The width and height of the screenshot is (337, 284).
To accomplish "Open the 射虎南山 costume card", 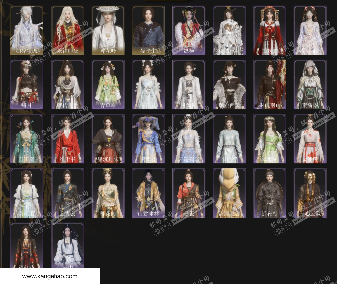I will click(x=270, y=84).
